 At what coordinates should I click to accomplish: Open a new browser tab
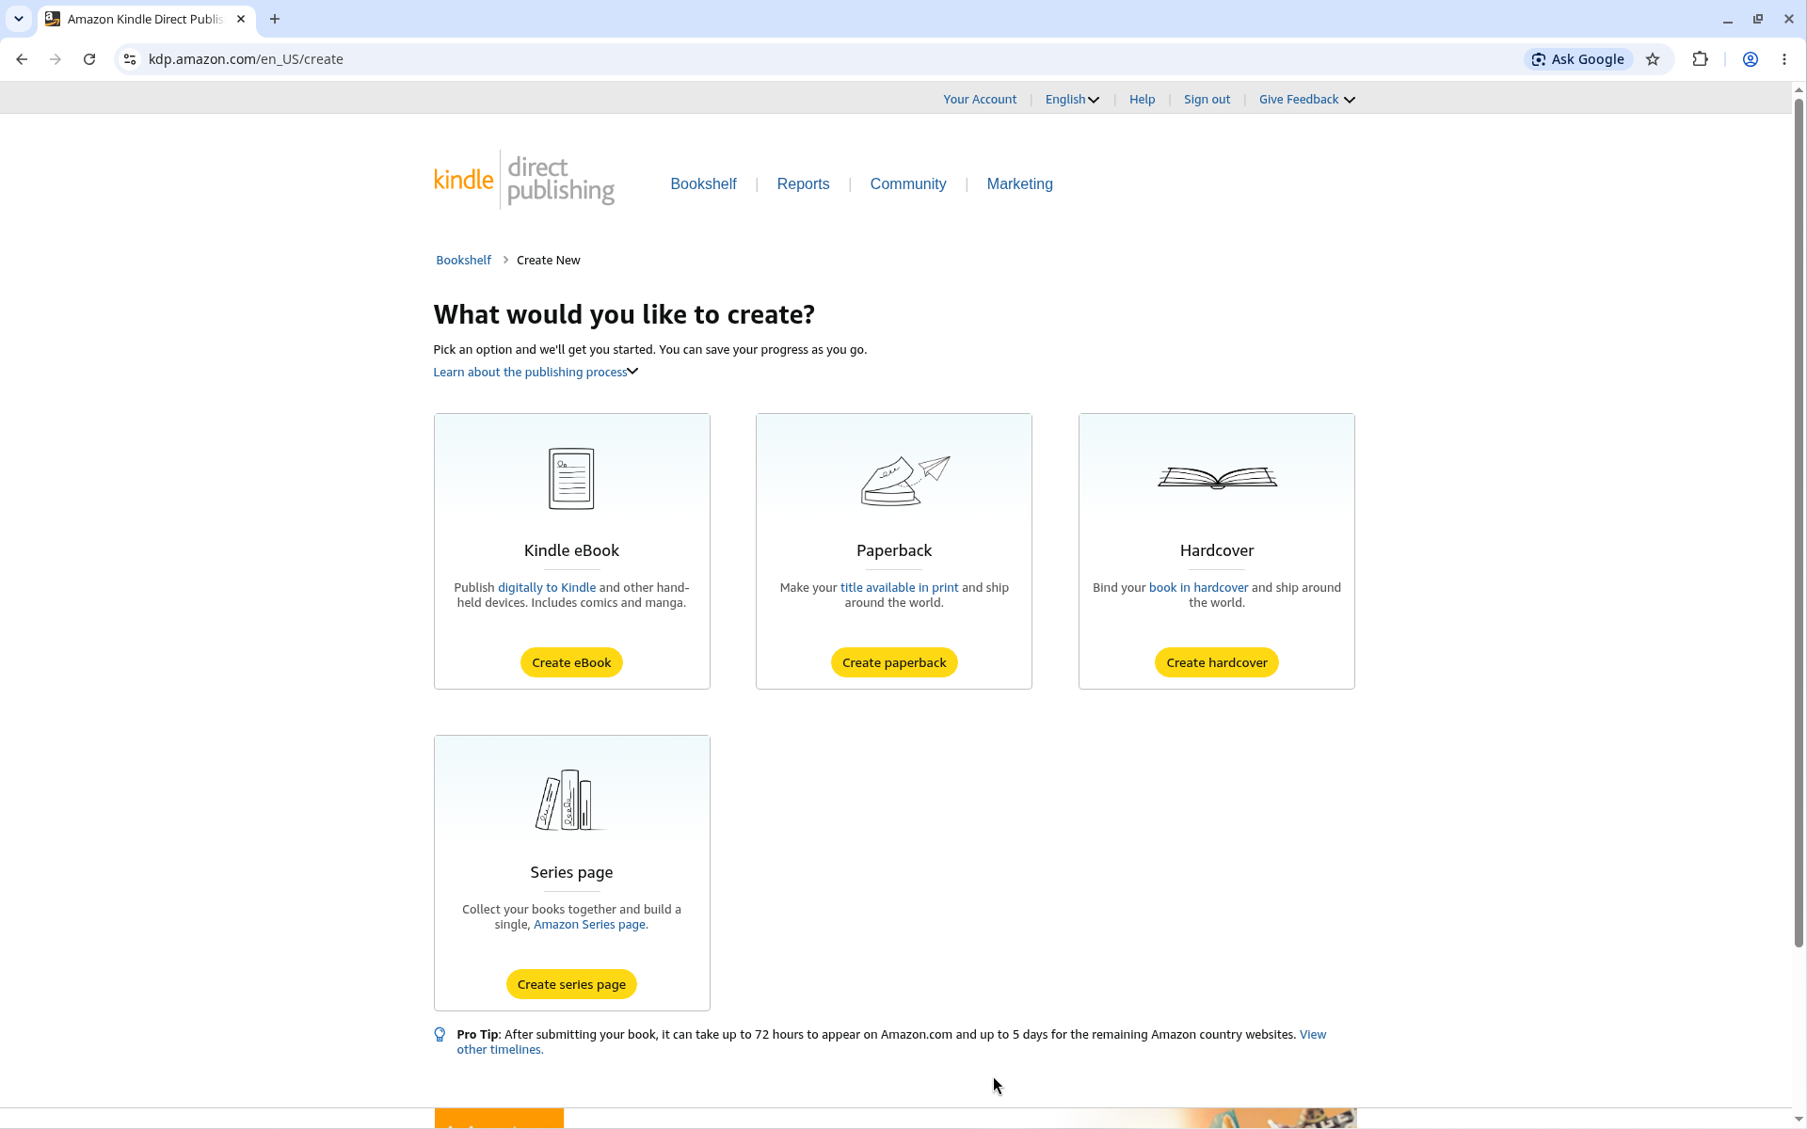275,19
